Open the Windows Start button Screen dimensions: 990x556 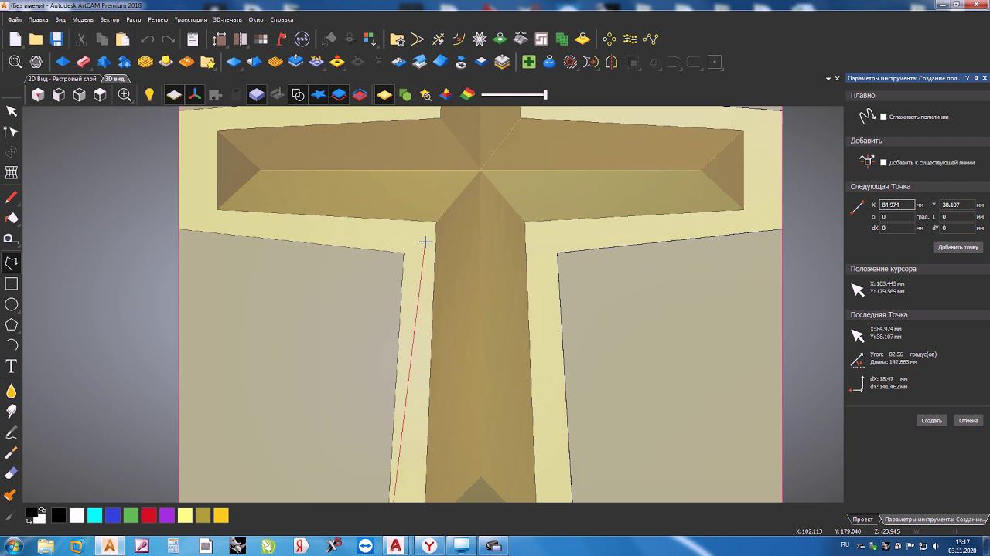pos(13,546)
